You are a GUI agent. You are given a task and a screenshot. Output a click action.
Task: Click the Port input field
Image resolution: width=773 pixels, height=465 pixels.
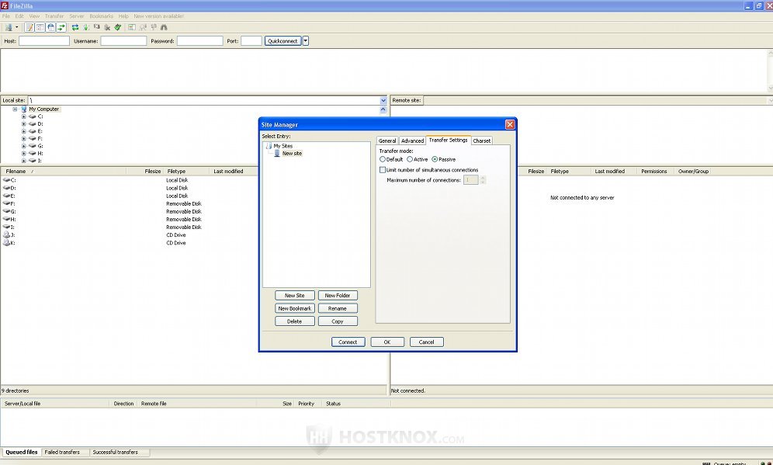251,41
